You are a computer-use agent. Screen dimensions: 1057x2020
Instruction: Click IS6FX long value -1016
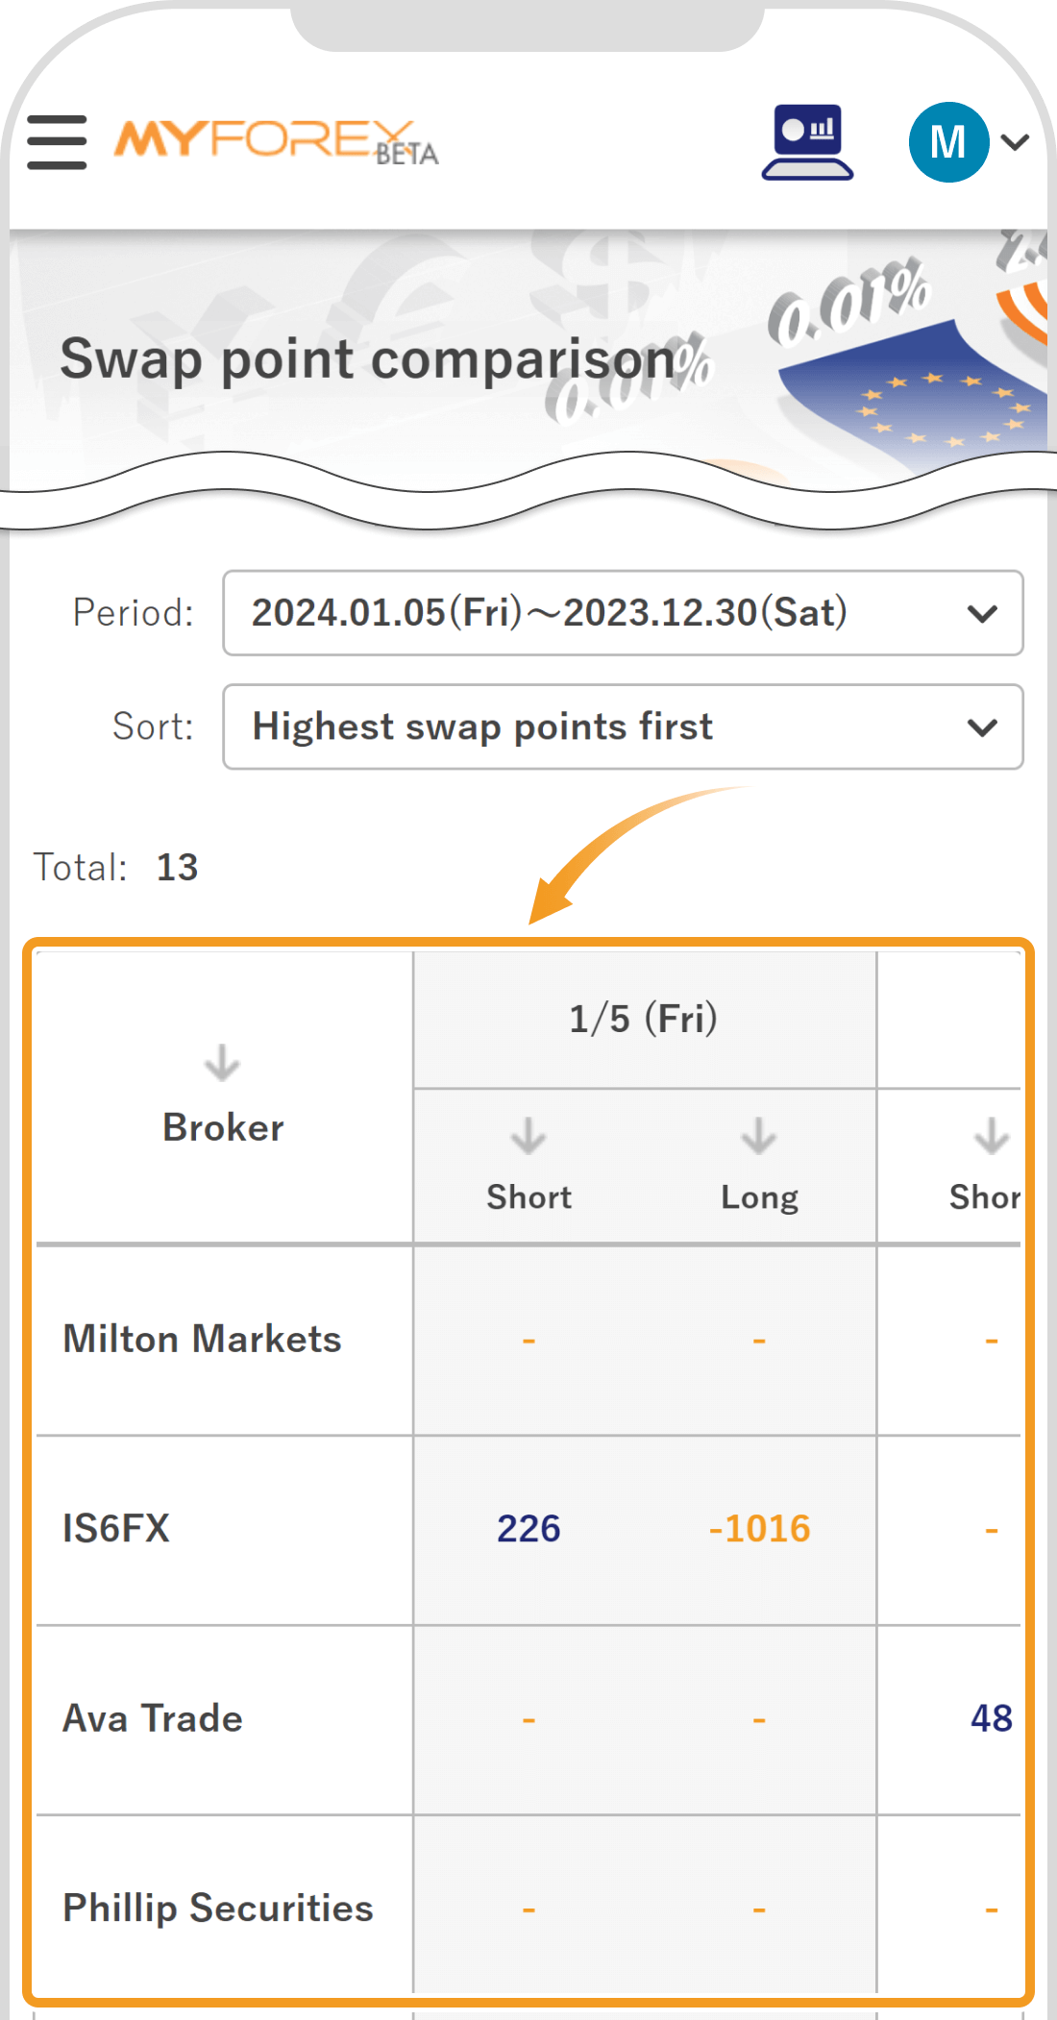tap(759, 1529)
